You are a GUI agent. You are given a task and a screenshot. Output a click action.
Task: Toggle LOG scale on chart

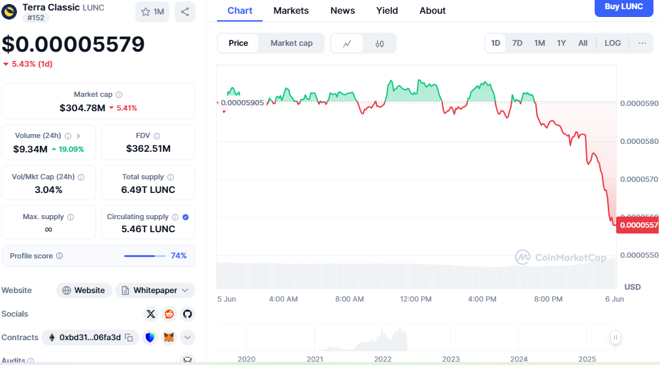(x=612, y=43)
